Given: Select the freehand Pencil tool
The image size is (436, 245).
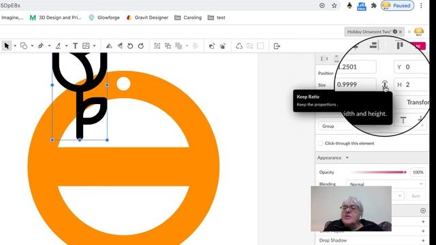Looking at the screenshot, I should point(58,46).
